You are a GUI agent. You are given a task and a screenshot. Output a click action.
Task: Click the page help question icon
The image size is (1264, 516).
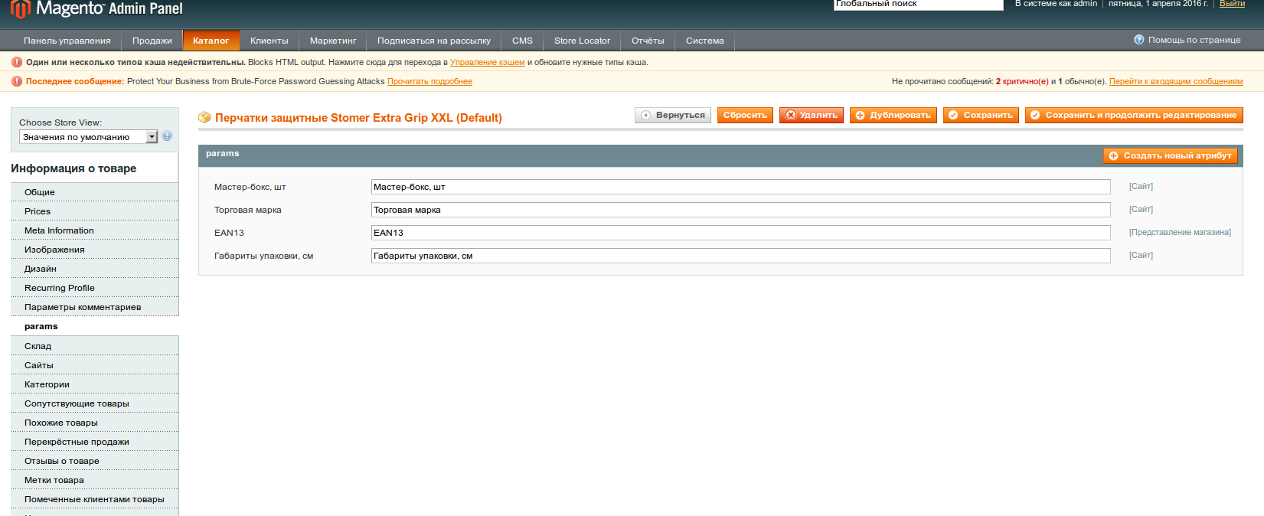pyautogui.click(x=1139, y=40)
